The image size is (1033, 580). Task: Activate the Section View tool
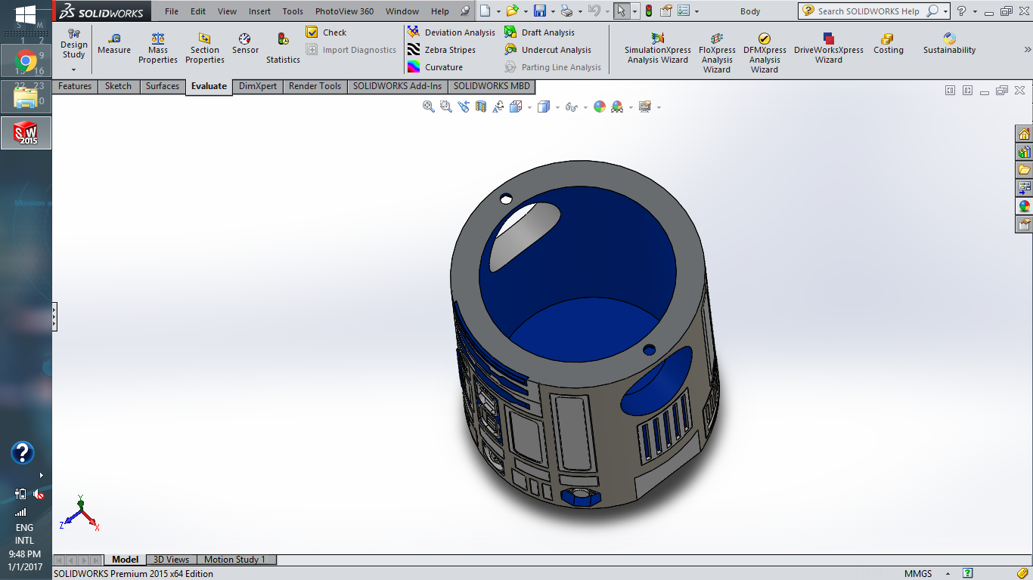pyautogui.click(x=480, y=106)
